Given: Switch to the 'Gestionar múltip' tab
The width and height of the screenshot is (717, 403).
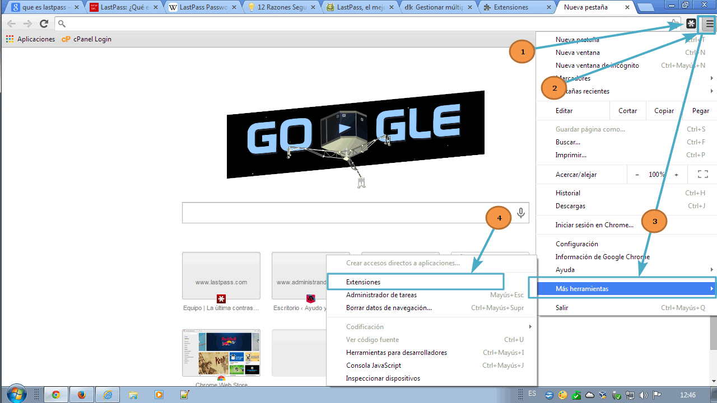Looking at the screenshot, I should 439,7.
